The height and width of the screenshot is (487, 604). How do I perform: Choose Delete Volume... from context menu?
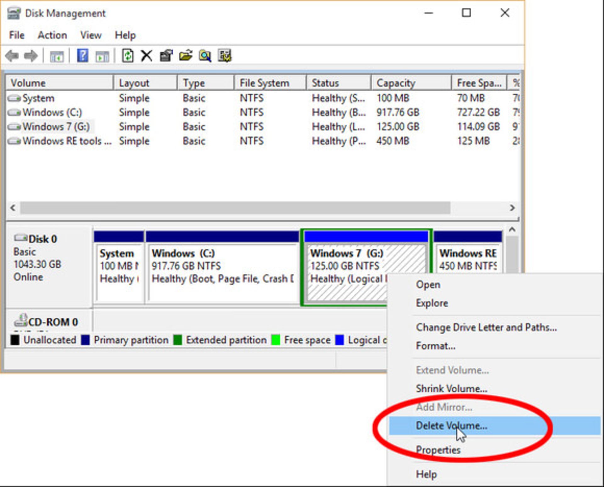[x=495, y=426]
